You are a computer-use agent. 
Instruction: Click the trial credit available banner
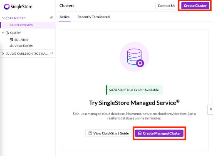pyautogui.click(x=134, y=90)
